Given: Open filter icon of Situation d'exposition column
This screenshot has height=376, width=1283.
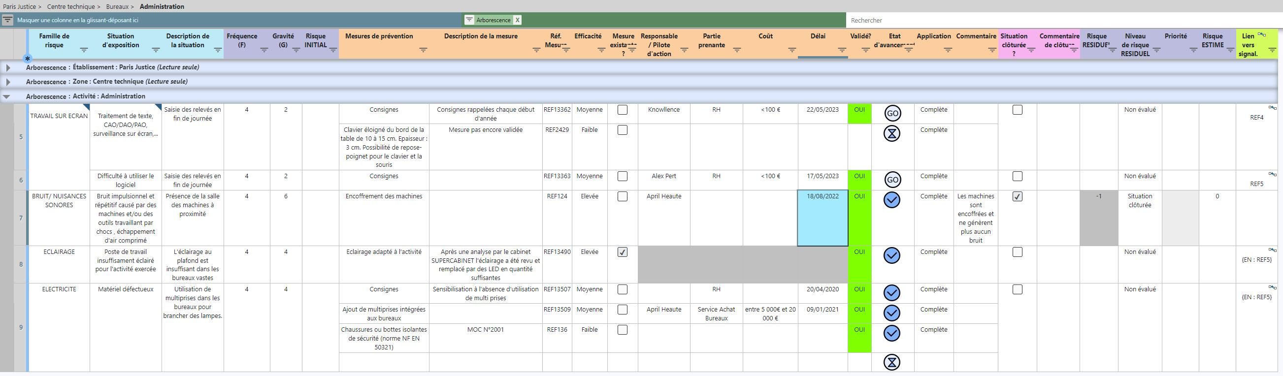Looking at the screenshot, I should pyautogui.click(x=156, y=50).
